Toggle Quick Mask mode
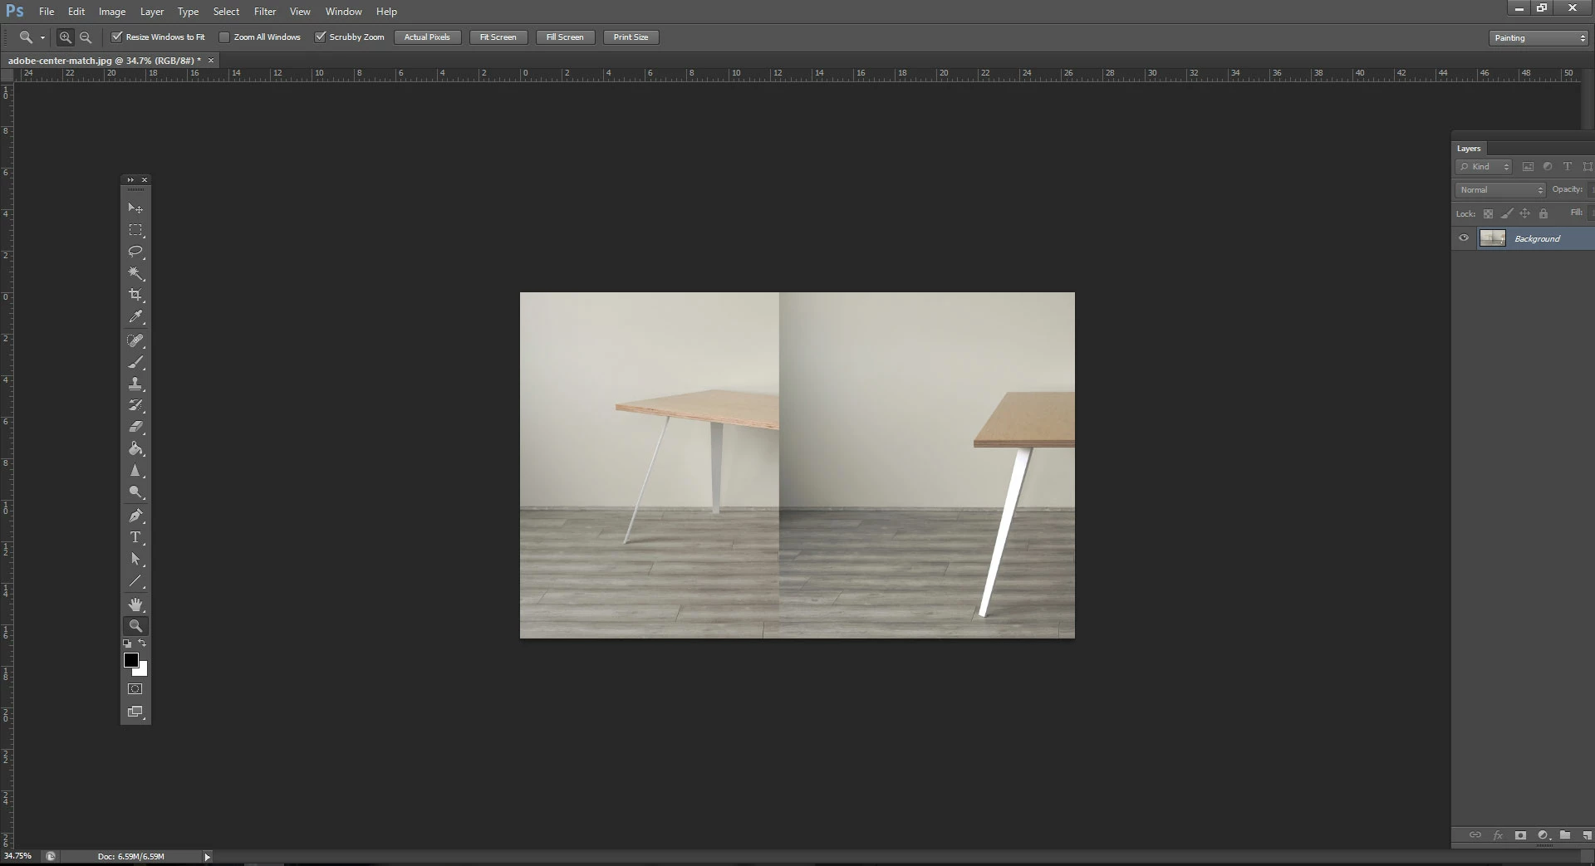This screenshot has width=1595, height=866. [x=135, y=689]
